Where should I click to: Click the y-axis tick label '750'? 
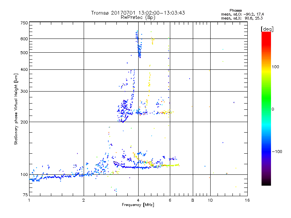click(24, 23)
